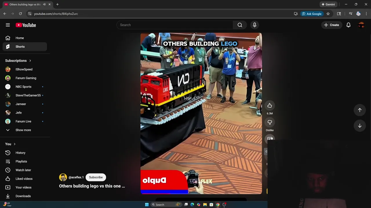The height and width of the screenshot is (208, 371).
Task: Open Liked videos in the sidebar
Action: pyautogui.click(x=25, y=179)
